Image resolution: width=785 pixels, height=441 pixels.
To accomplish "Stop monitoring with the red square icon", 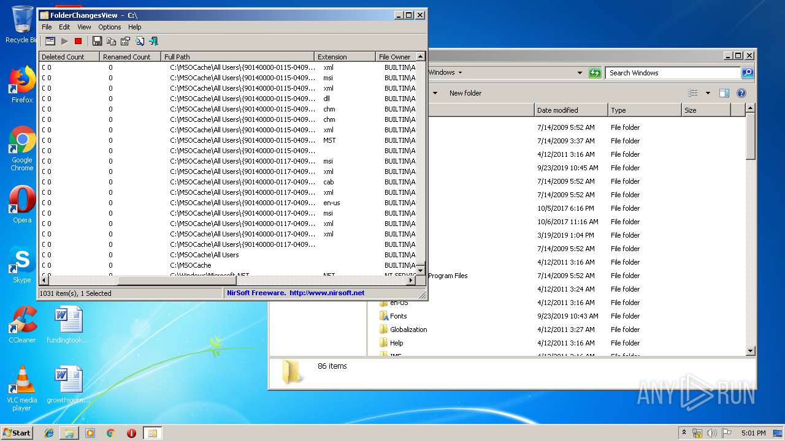I will (x=78, y=41).
